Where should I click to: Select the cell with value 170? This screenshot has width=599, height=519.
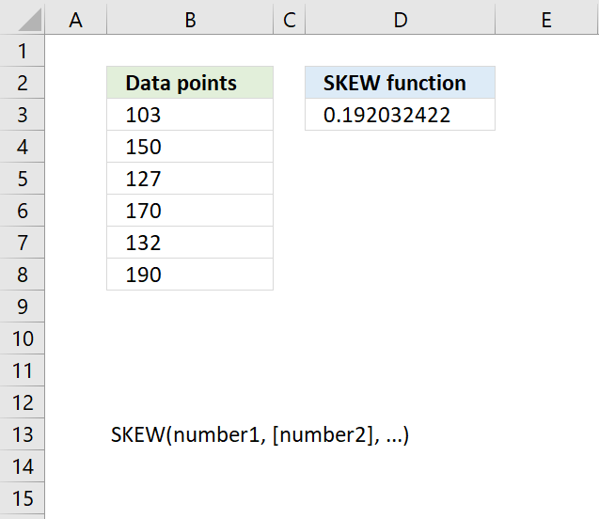(x=190, y=211)
